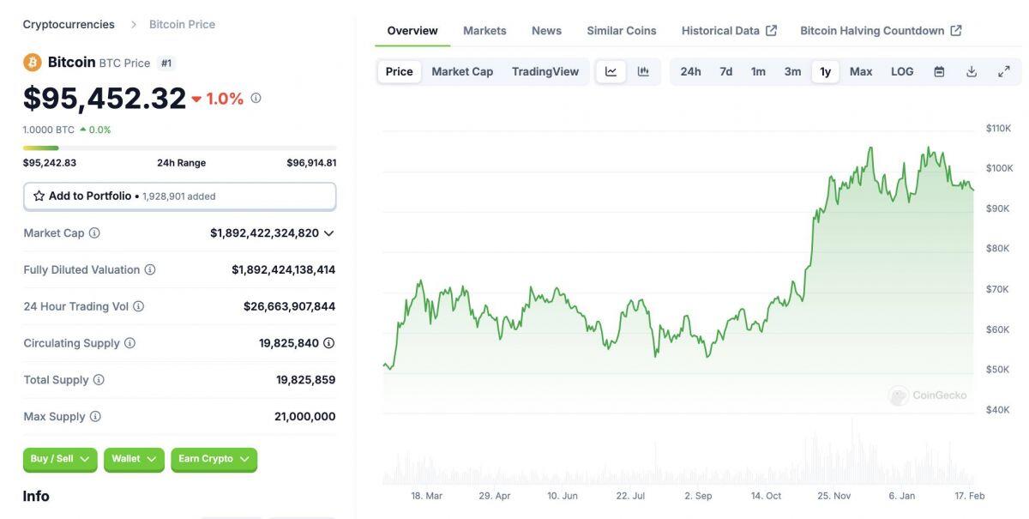
Task: Go to Cryptocurrencies breadcrumb link
Action: [x=69, y=24]
